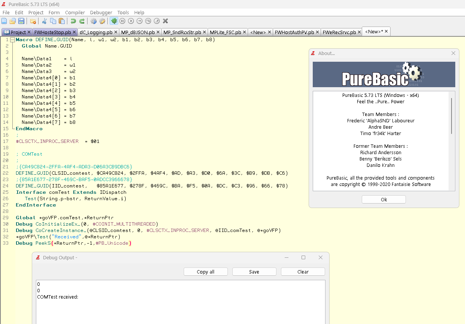The image size is (465, 324).
Task: Click the debugger Step Out icon
Action: 157,21
